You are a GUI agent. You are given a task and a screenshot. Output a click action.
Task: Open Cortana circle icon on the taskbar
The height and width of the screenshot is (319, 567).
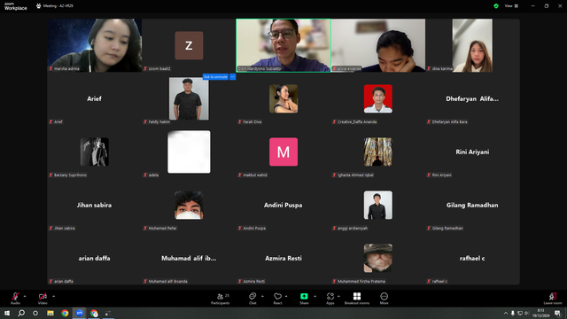tap(35, 313)
